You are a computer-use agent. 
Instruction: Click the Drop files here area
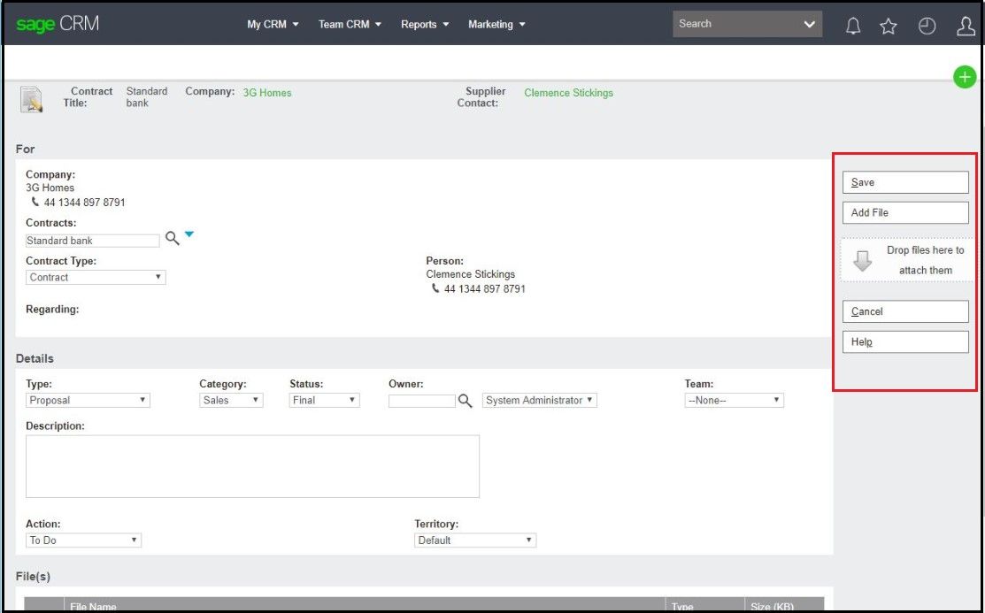point(908,260)
